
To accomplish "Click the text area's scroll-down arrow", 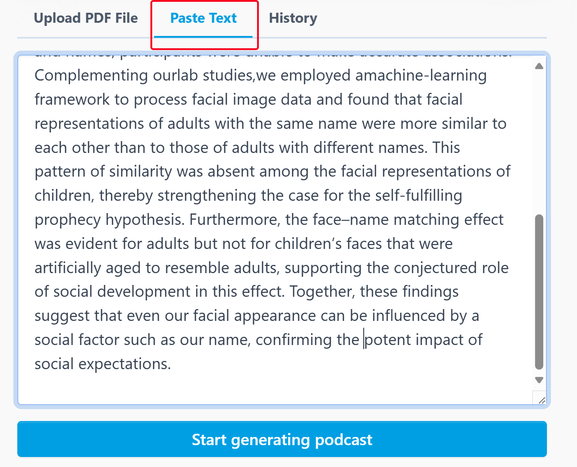I will point(539,380).
